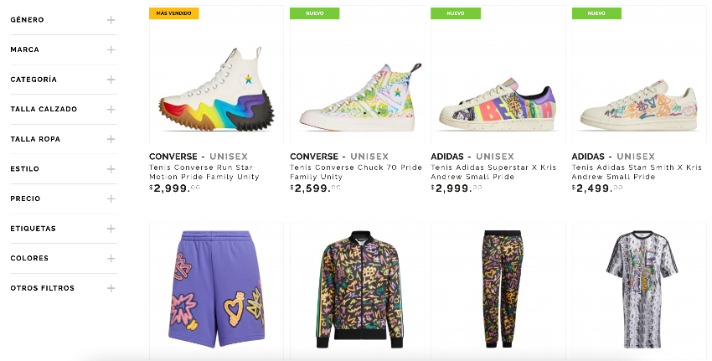Screen dimensions: 712x361
Task: Expand the MARCA filter plus icon
Action: [x=111, y=49]
